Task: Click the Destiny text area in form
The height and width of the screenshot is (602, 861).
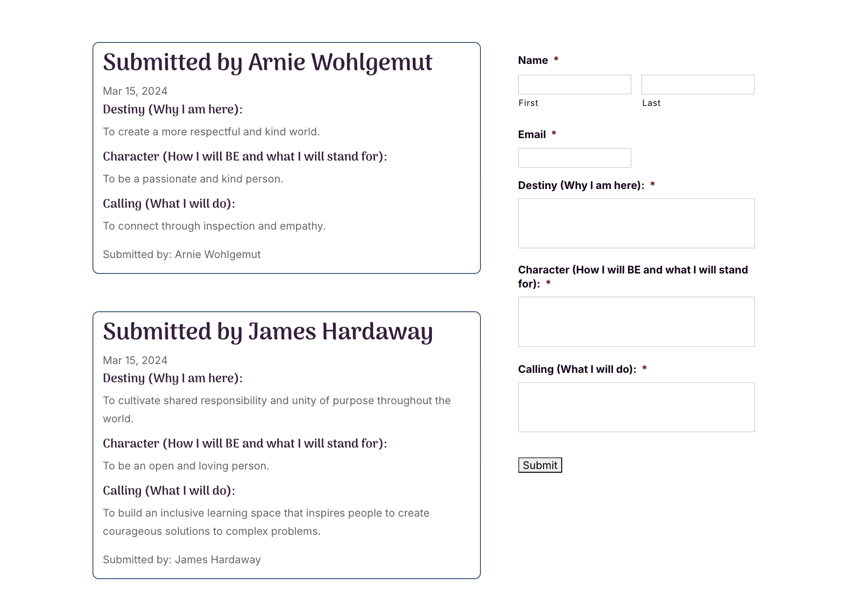Action: [x=636, y=223]
